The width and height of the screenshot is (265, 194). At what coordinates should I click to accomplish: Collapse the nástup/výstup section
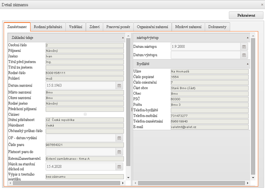pyautogui.click(x=248, y=38)
